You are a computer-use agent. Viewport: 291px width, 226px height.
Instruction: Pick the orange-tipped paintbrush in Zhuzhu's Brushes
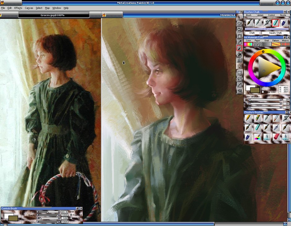tap(276, 118)
